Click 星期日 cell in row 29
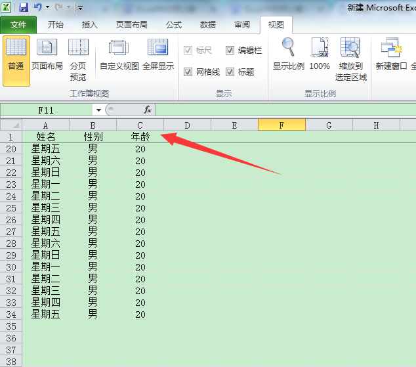This screenshot has width=416, height=367. pyautogui.click(x=46, y=255)
